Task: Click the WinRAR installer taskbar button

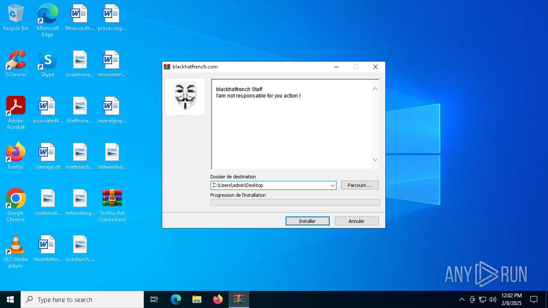Action: click(x=239, y=299)
